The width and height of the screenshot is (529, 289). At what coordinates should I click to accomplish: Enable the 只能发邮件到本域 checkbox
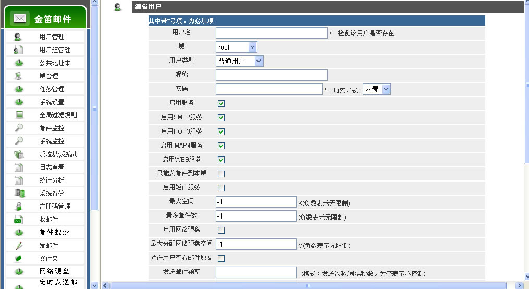click(x=221, y=174)
